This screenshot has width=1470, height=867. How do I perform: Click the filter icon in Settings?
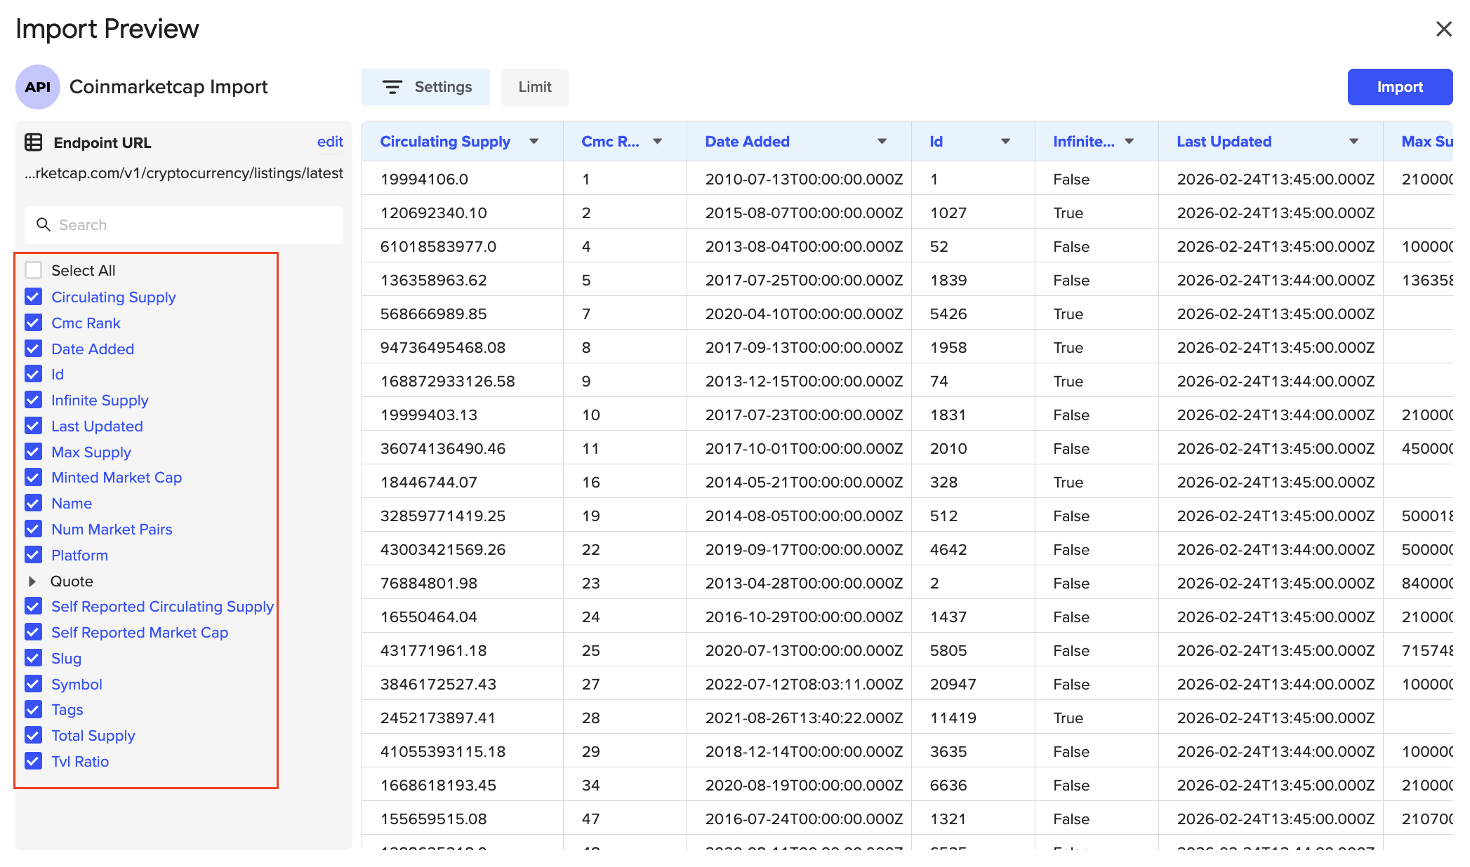tap(392, 87)
